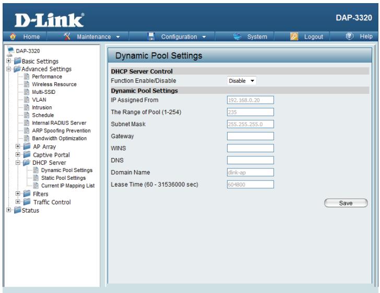This screenshot has height=293, width=380.
Task: Click the Internal RADIUS Server page icon
Action: tap(27, 123)
